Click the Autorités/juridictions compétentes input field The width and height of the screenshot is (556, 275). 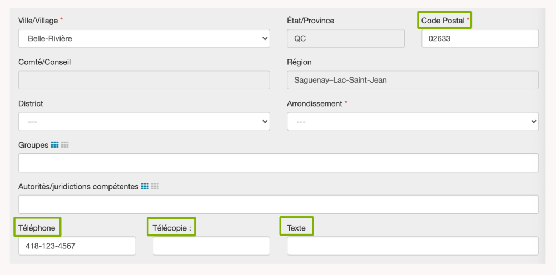click(278, 204)
